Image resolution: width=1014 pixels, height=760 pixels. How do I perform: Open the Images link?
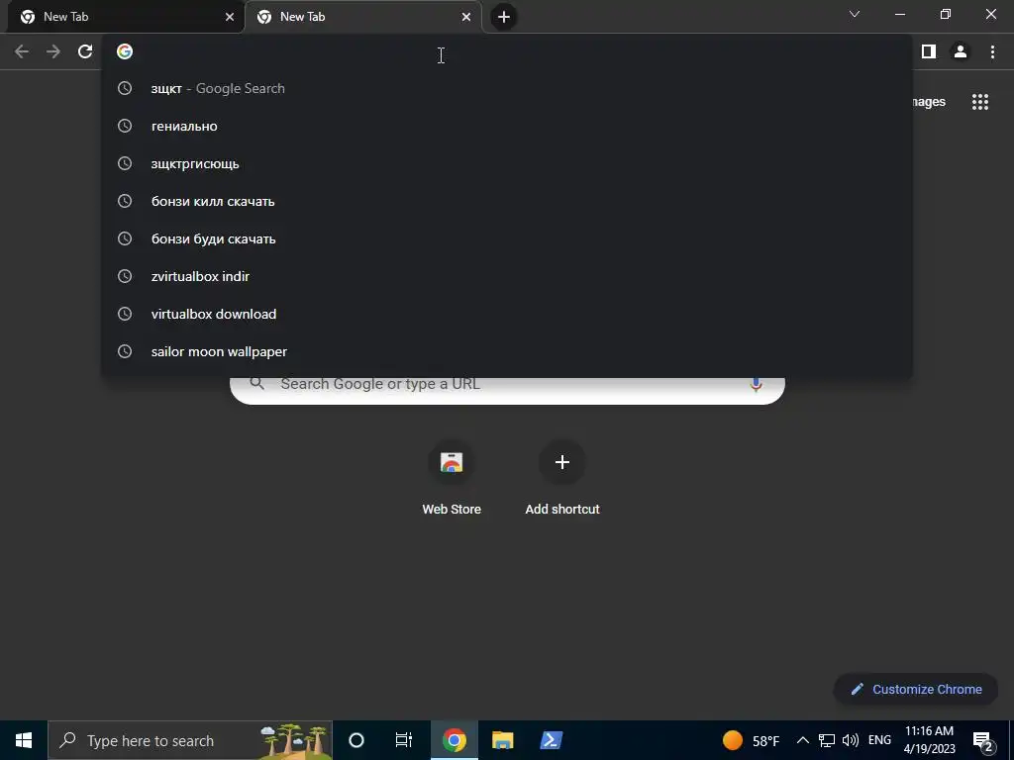(929, 102)
